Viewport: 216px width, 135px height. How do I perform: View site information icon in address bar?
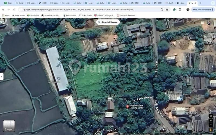point(21,9)
